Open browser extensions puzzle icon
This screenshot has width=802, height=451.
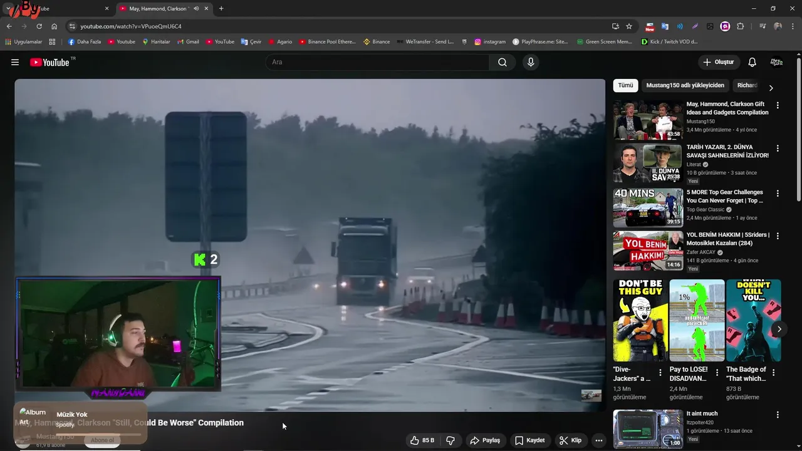point(741,26)
